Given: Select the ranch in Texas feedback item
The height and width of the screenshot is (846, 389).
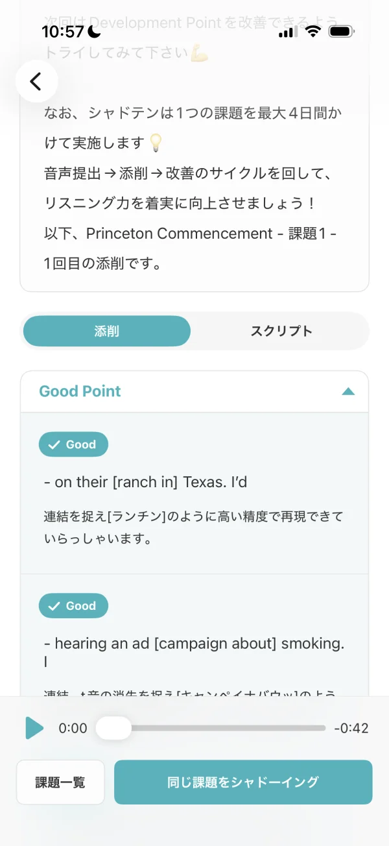Looking at the screenshot, I should pyautogui.click(x=194, y=493).
